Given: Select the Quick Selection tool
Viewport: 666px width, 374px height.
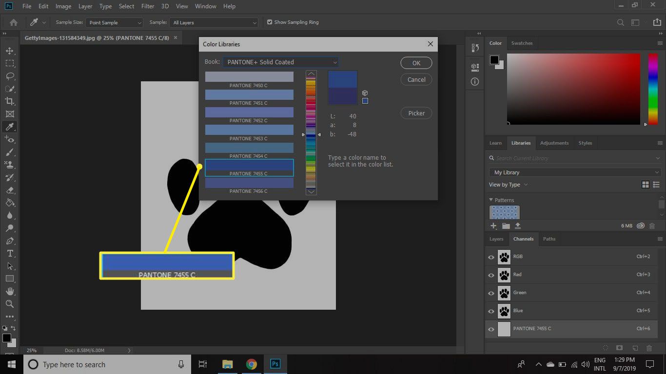Looking at the screenshot, I should [10, 89].
